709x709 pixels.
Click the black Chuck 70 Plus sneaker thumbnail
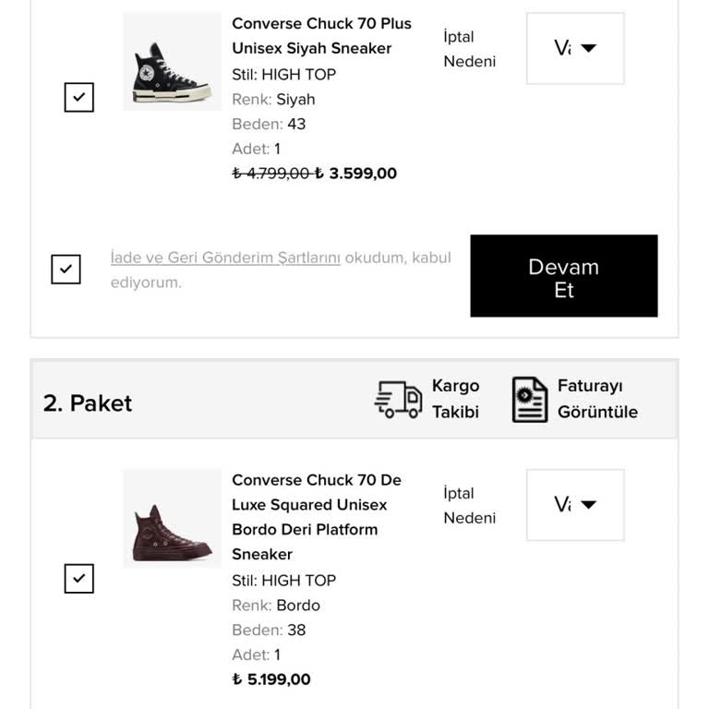click(x=173, y=62)
